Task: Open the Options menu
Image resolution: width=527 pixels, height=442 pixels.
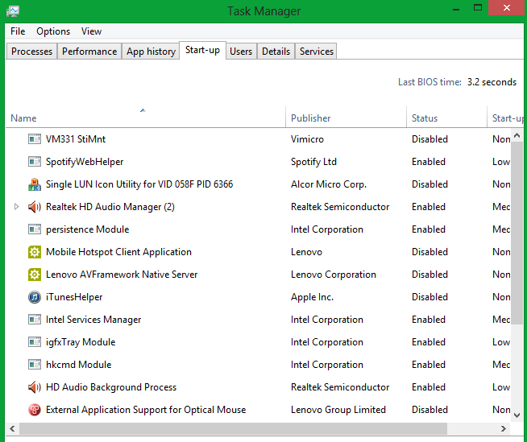Action: click(53, 31)
